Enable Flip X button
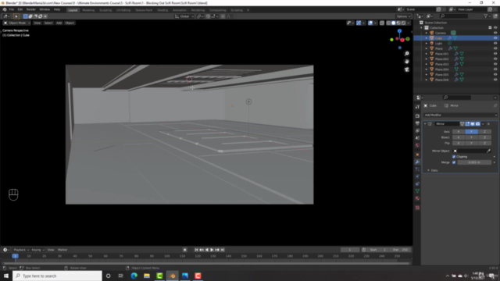The image size is (500, 281). tap(459, 143)
